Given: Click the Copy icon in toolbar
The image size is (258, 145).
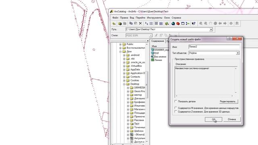Looking at the screenshot, I should (131, 23).
